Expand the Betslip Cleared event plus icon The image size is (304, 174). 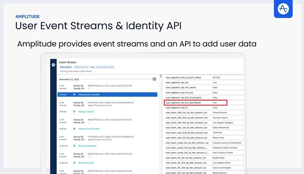point(74,112)
